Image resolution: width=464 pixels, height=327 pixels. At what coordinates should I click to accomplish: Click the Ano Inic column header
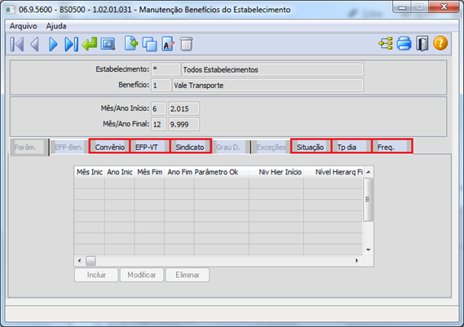(x=119, y=172)
